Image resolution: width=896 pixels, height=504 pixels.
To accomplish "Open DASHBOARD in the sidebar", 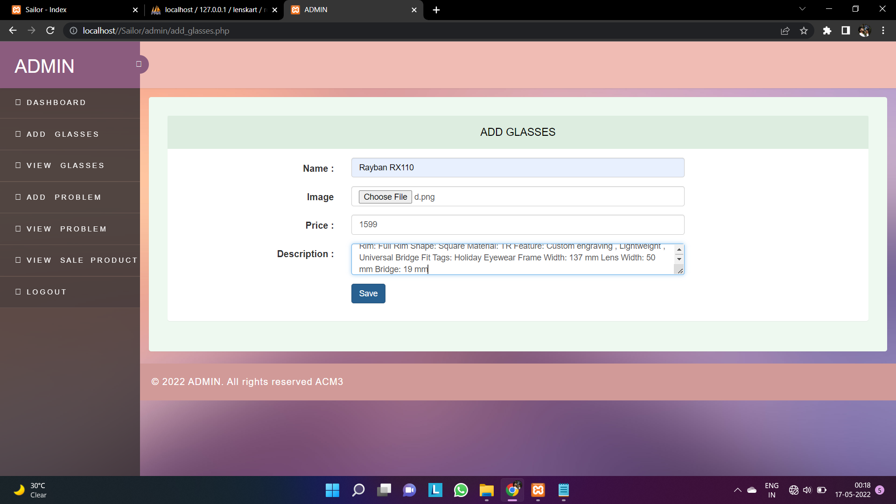I will pyautogui.click(x=70, y=103).
